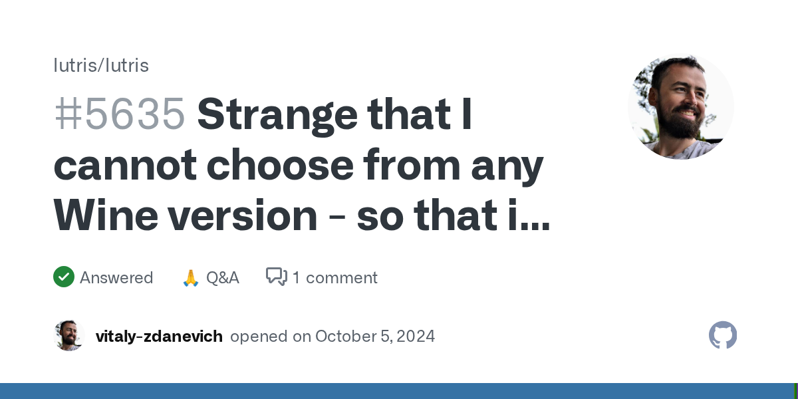Click the comment speech bubbles icon
Screen dimensions: 798x399
276,277
